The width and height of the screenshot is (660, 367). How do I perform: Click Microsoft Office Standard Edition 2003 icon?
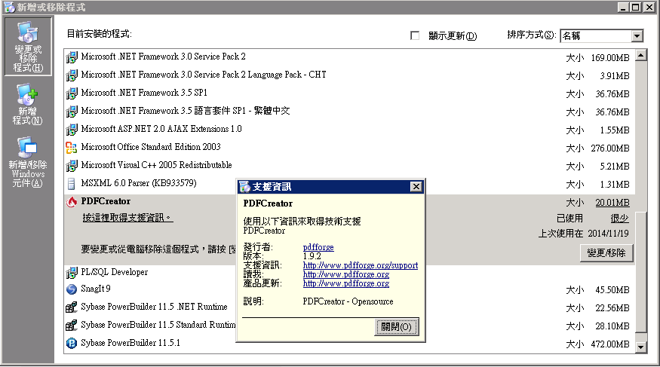click(72, 147)
